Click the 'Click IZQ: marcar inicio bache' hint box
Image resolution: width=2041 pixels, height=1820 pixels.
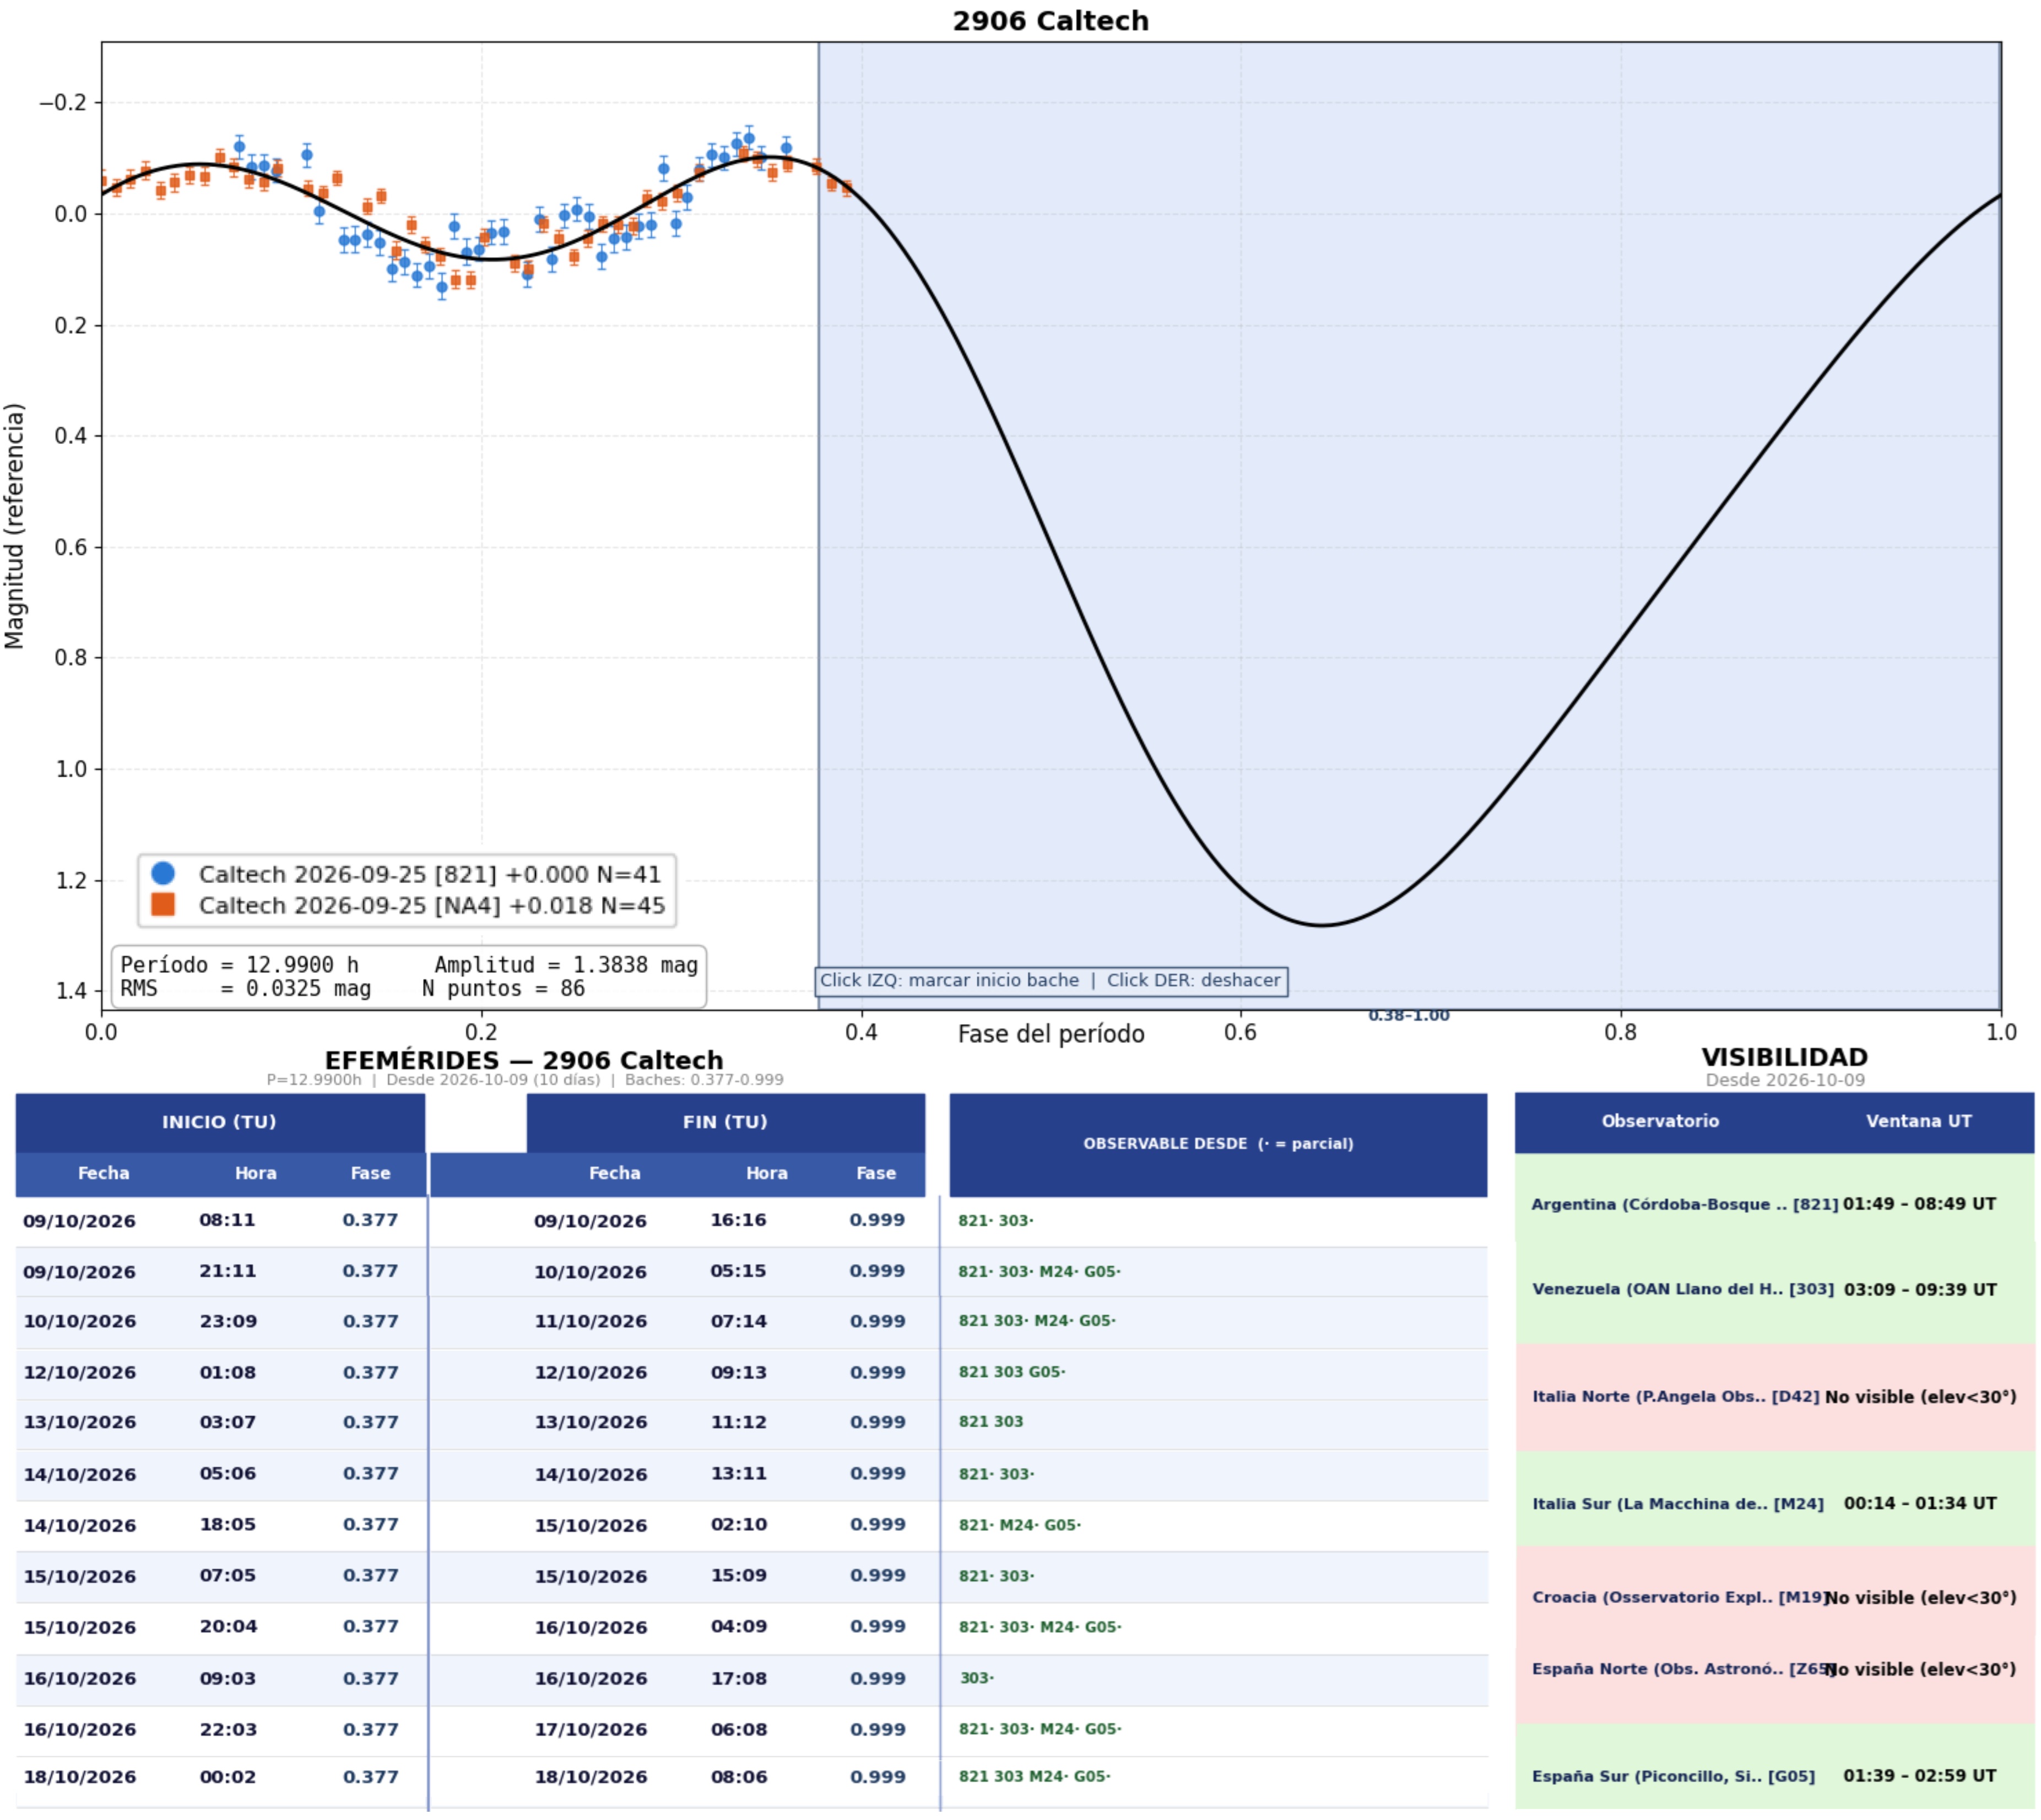1050,981
